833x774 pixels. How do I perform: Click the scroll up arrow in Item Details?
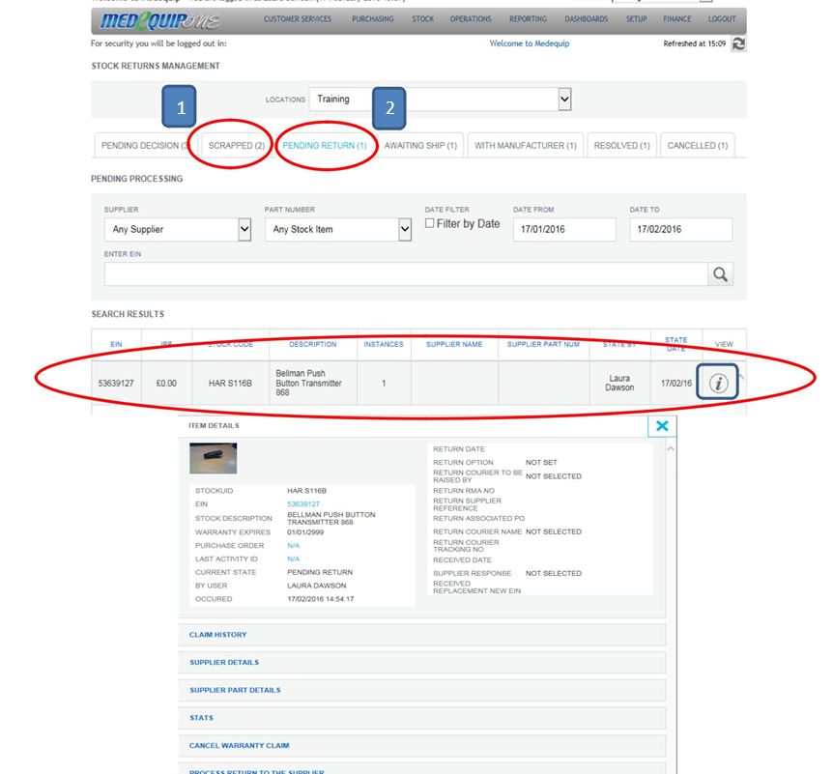click(671, 449)
